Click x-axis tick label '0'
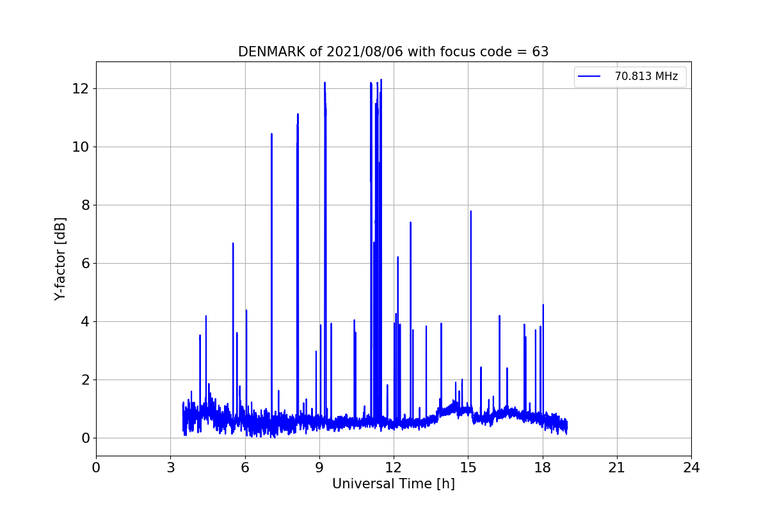The width and height of the screenshot is (768, 512). pos(96,468)
